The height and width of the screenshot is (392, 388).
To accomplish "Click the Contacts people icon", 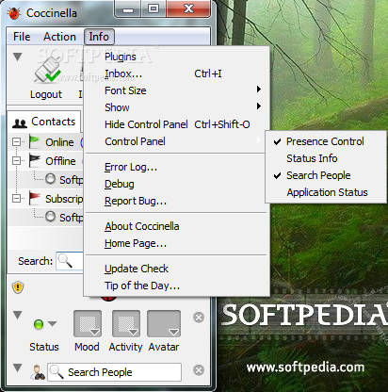I will tap(20, 123).
